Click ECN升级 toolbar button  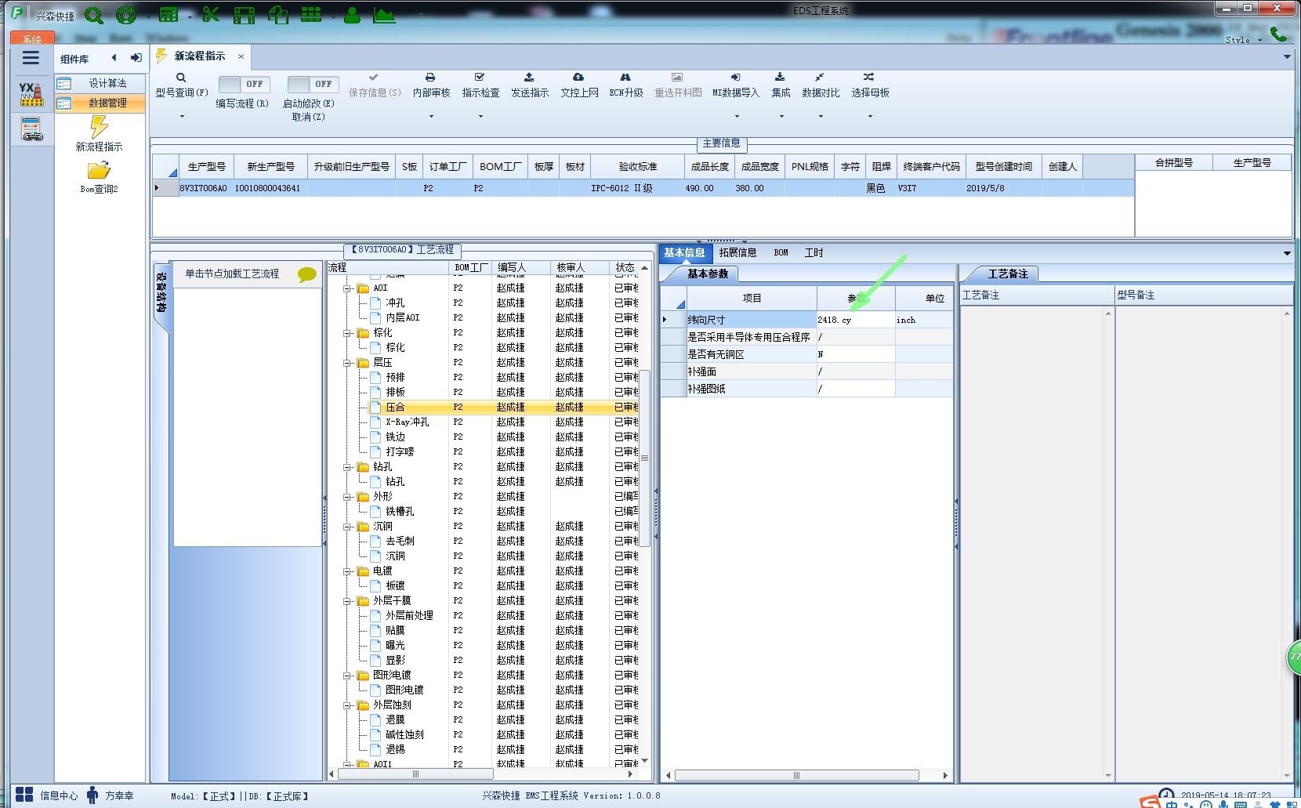(x=626, y=85)
